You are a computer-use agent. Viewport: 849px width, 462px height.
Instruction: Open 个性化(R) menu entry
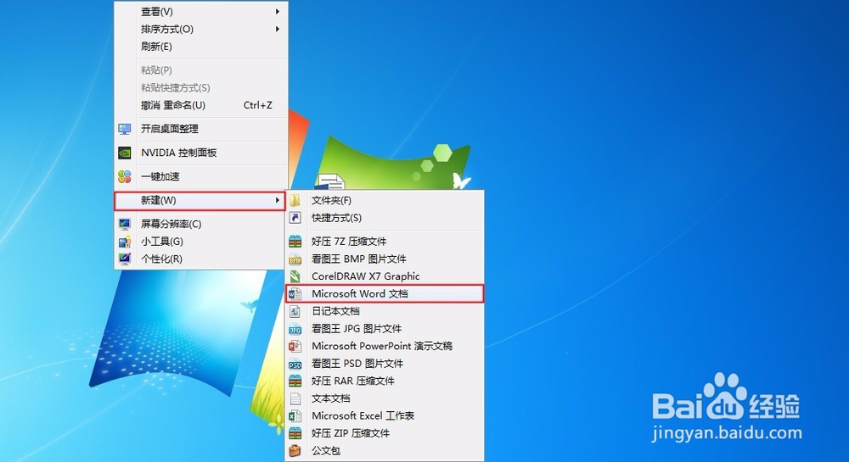coord(200,259)
